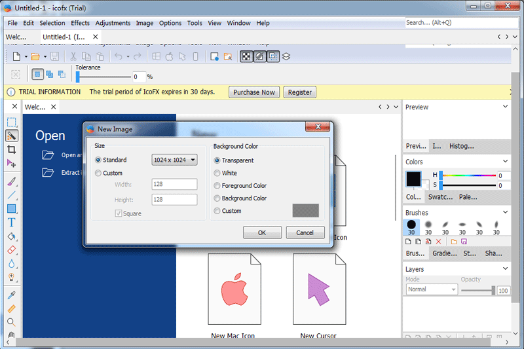Viewport: 524px width, 349px height.
Task: Collapse the Brushes panel chevron
Action: [x=505, y=212]
